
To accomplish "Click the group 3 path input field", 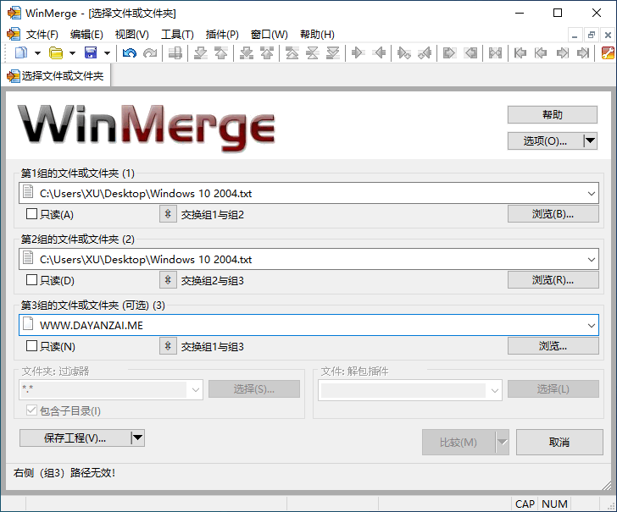I will click(305, 325).
